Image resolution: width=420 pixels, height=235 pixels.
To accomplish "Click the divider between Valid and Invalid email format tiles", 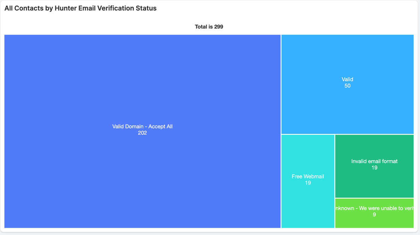I will tap(374, 134).
